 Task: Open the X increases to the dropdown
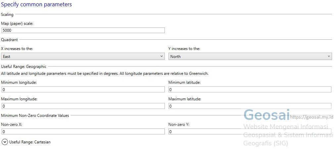click(x=83, y=56)
